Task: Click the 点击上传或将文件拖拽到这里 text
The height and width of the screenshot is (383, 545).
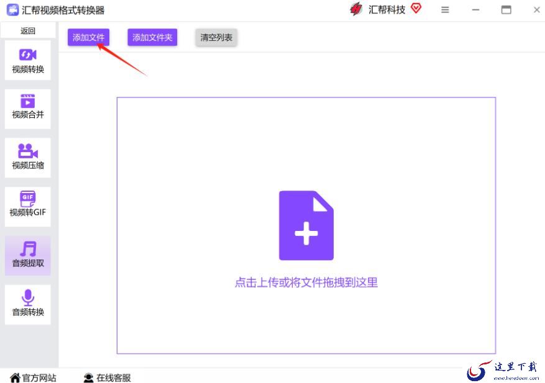Action: [306, 282]
